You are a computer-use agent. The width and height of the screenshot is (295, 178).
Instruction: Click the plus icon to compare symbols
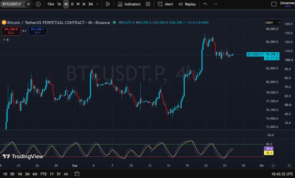38,4
